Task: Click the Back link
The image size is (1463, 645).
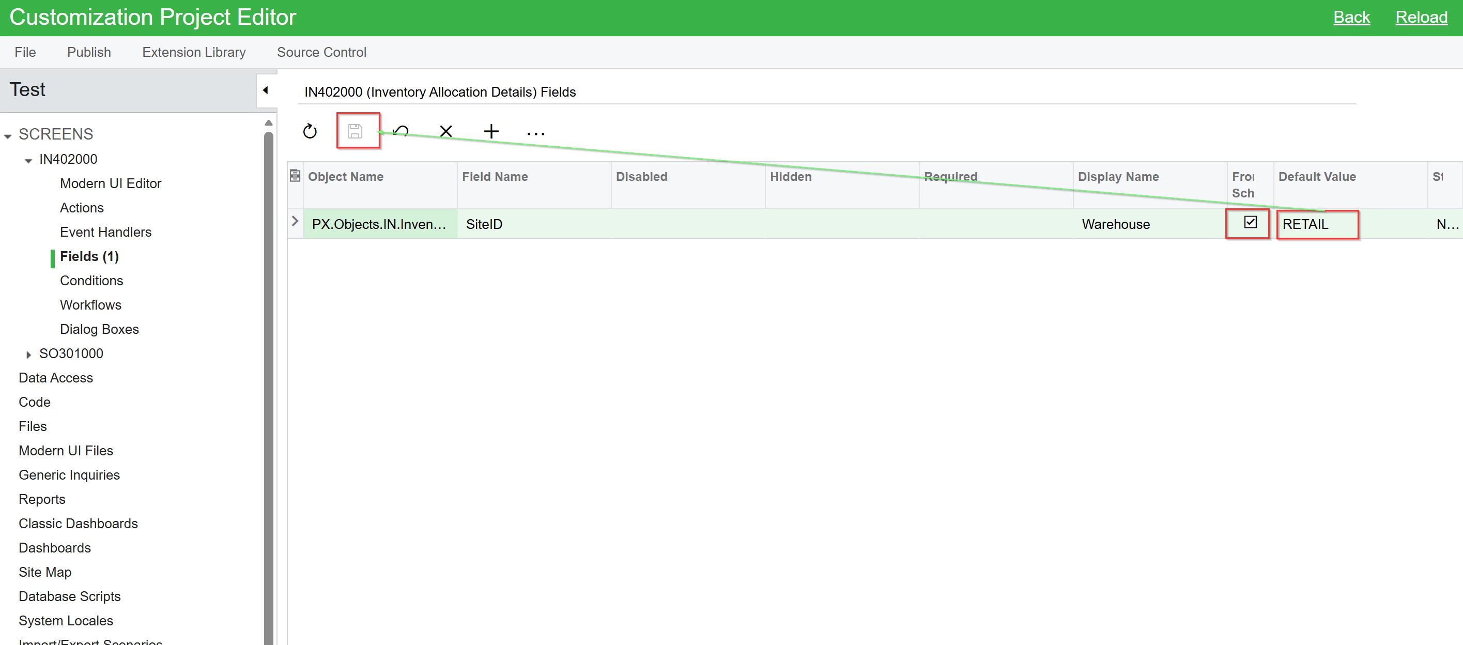Action: (x=1351, y=18)
